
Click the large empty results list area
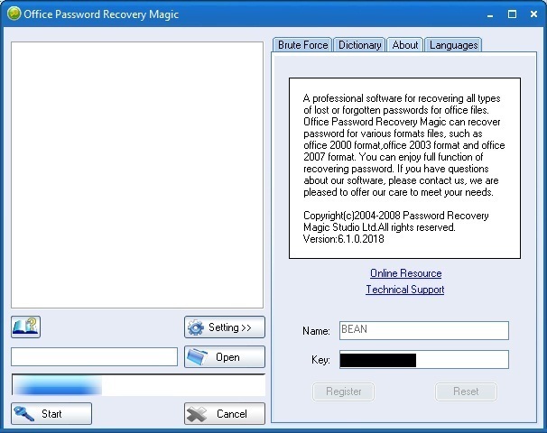[x=137, y=175]
